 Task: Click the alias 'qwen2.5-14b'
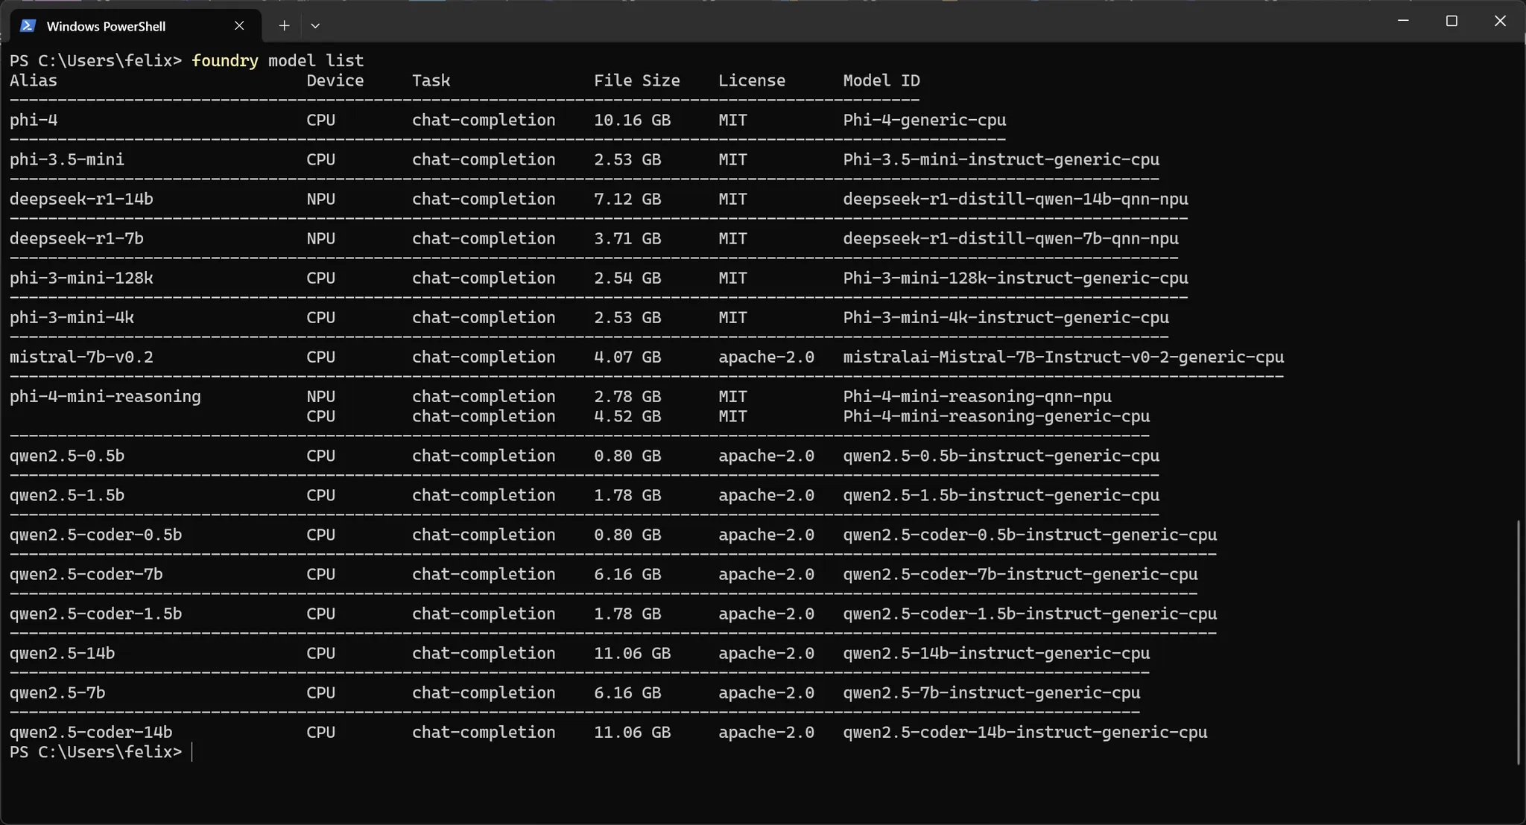tap(63, 653)
